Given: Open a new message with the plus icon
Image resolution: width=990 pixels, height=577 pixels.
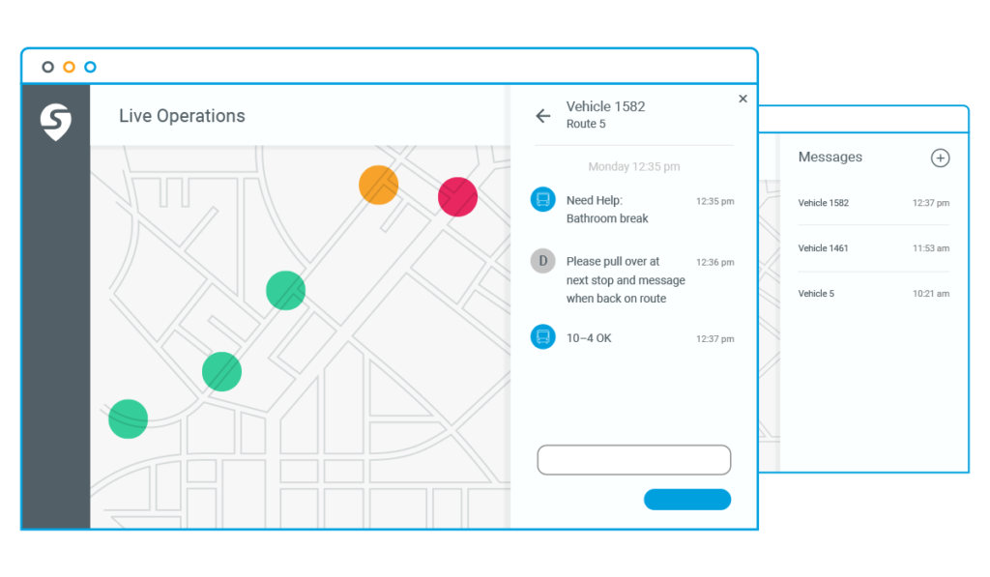Looking at the screenshot, I should 940,158.
